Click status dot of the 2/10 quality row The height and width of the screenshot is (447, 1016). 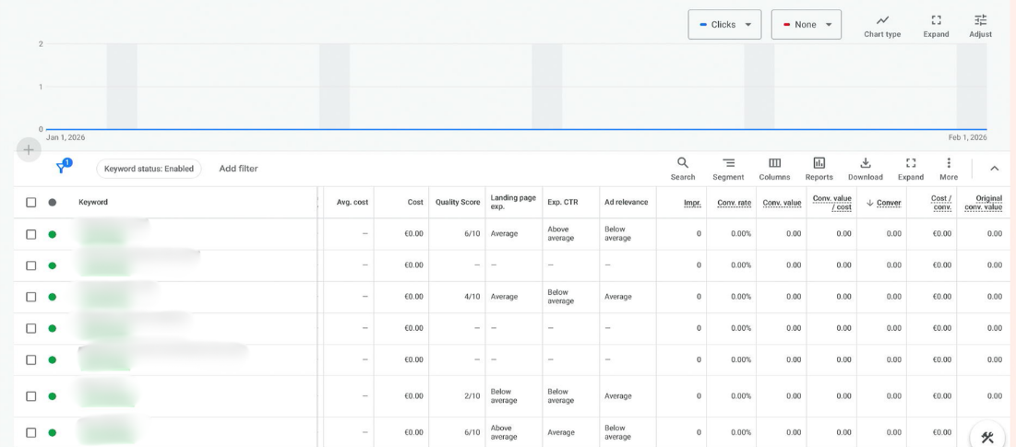(x=53, y=396)
